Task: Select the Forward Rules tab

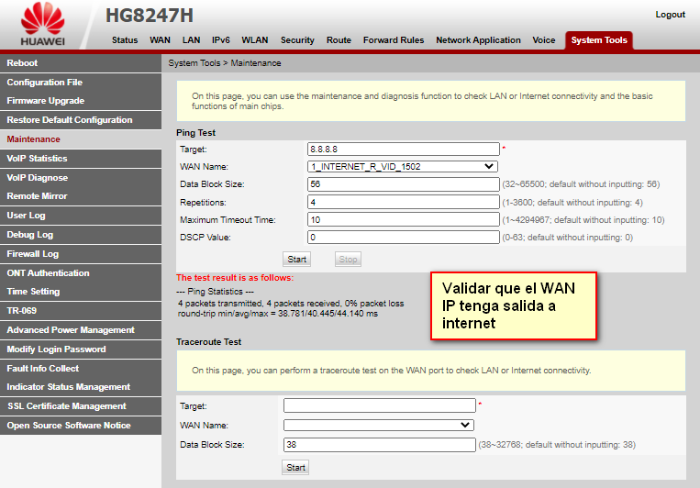Action: 393,40
